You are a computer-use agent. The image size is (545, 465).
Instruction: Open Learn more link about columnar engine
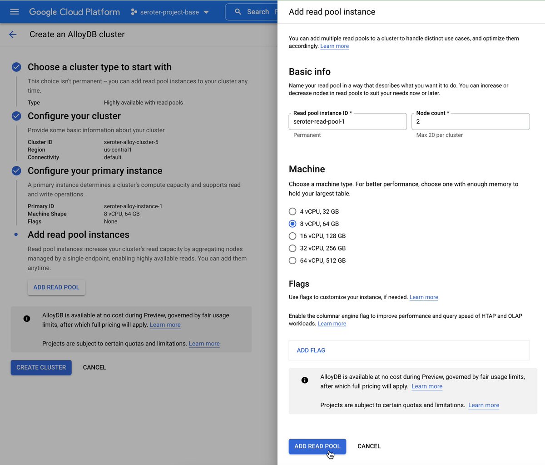coord(332,324)
